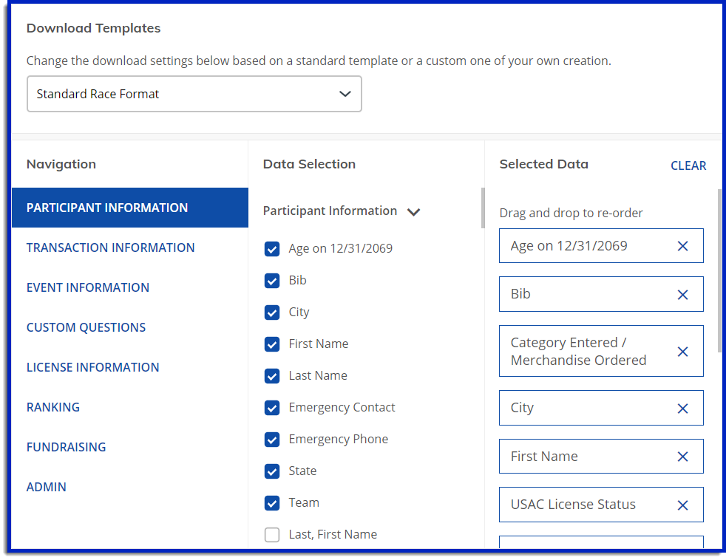Screen dimensions: 726x560
Task: Toggle the State checkbox
Action: 272,471
